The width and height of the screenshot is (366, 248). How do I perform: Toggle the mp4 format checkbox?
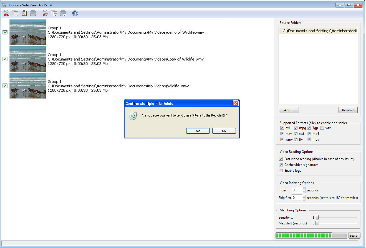309,134
